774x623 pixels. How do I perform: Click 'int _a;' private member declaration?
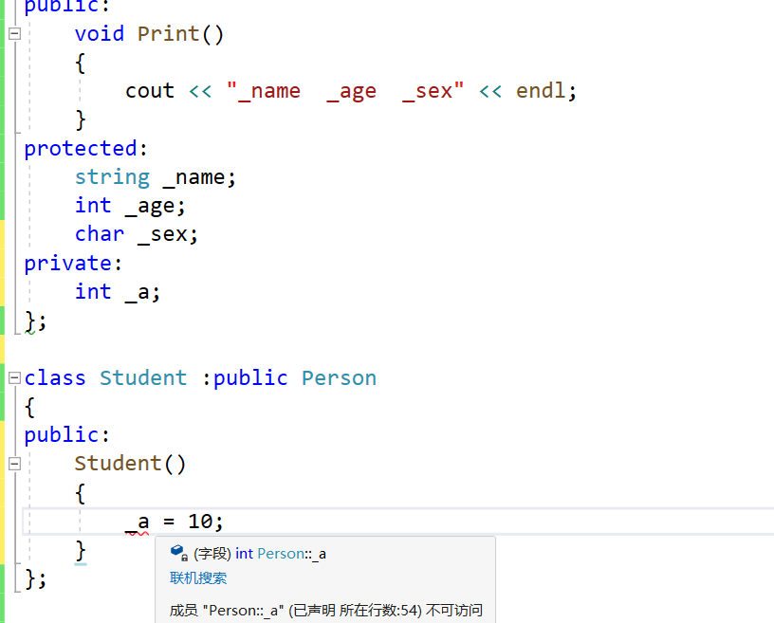pyautogui.click(x=118, y=292)
